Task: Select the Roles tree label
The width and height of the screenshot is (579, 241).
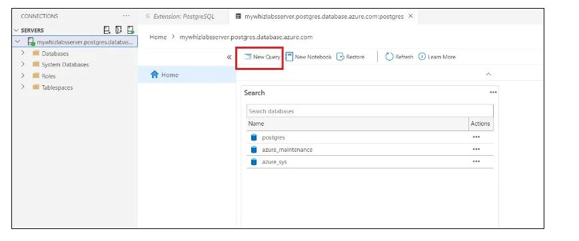Action: pyautogui.click(x=49, y=76)
